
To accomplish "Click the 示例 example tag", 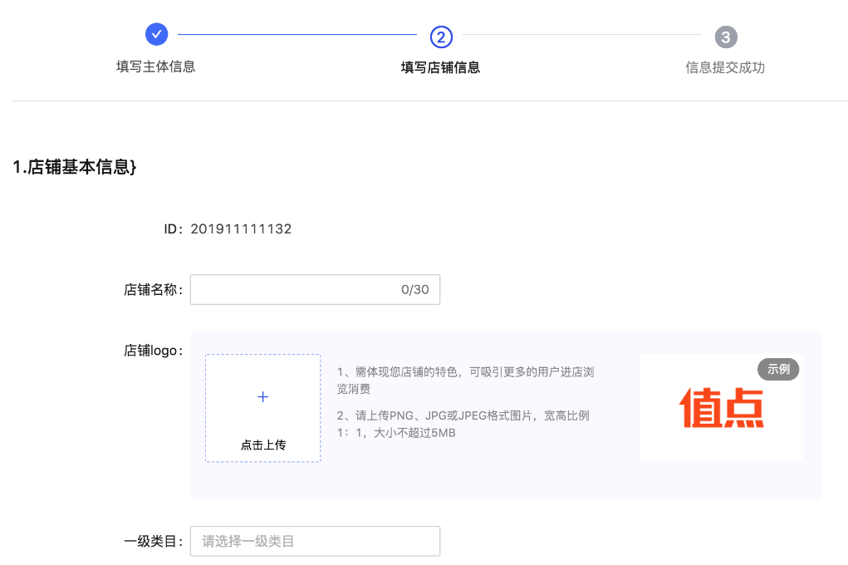I will [x=778, y=369].
